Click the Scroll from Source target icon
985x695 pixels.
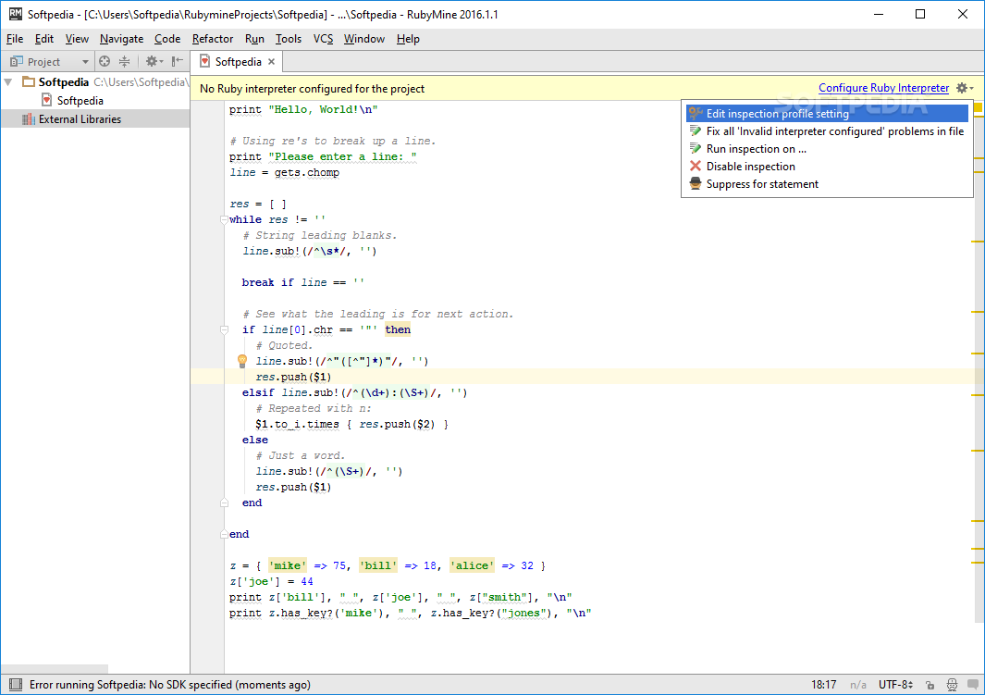point(105,62)
